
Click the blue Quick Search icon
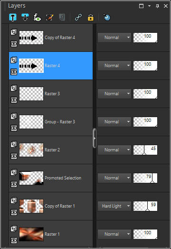pos(107,17)
